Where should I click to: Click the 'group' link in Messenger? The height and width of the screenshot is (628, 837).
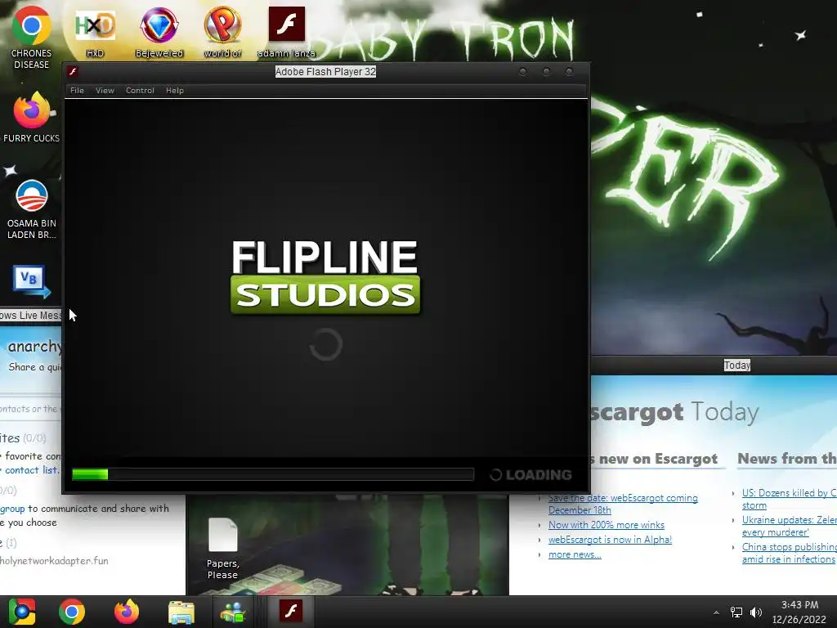[x=12, y=509]
